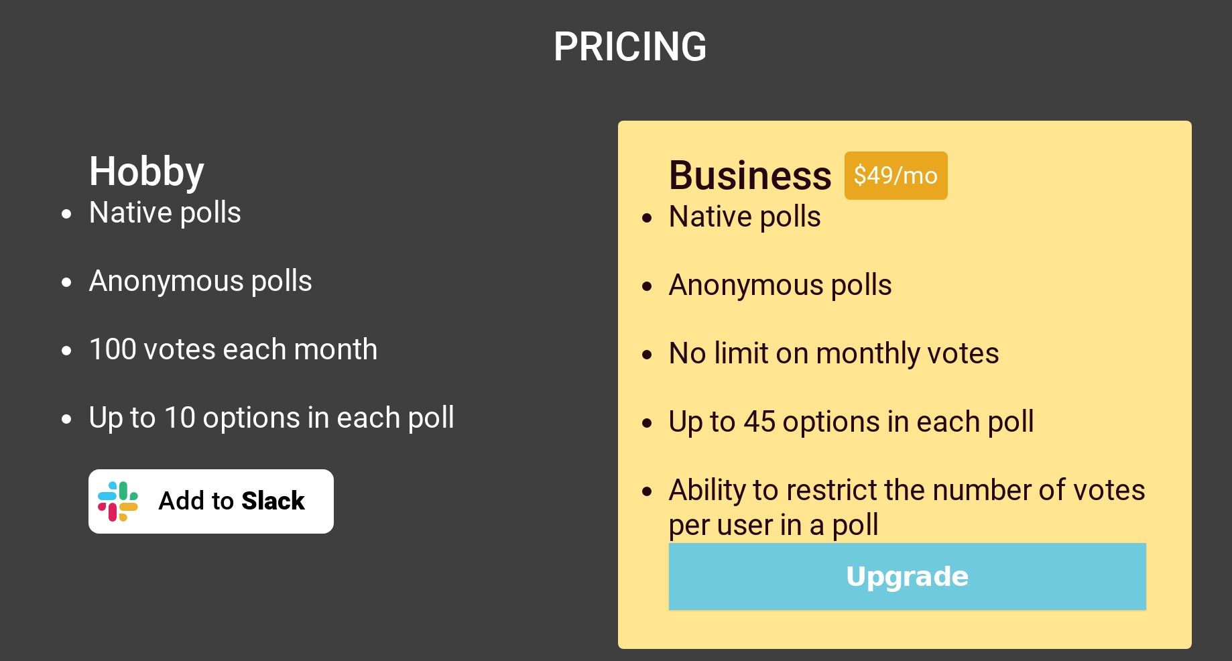Click Up to 45 options in each poll
The height and width of the screenshot is (661, 1232).
coord(851,422)
